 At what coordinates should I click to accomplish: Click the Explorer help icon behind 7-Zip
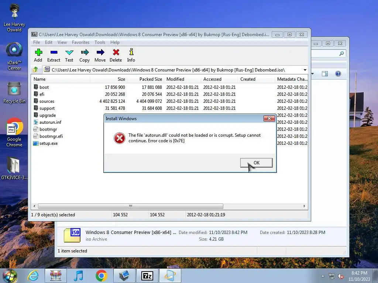click(x=338, y=74)
